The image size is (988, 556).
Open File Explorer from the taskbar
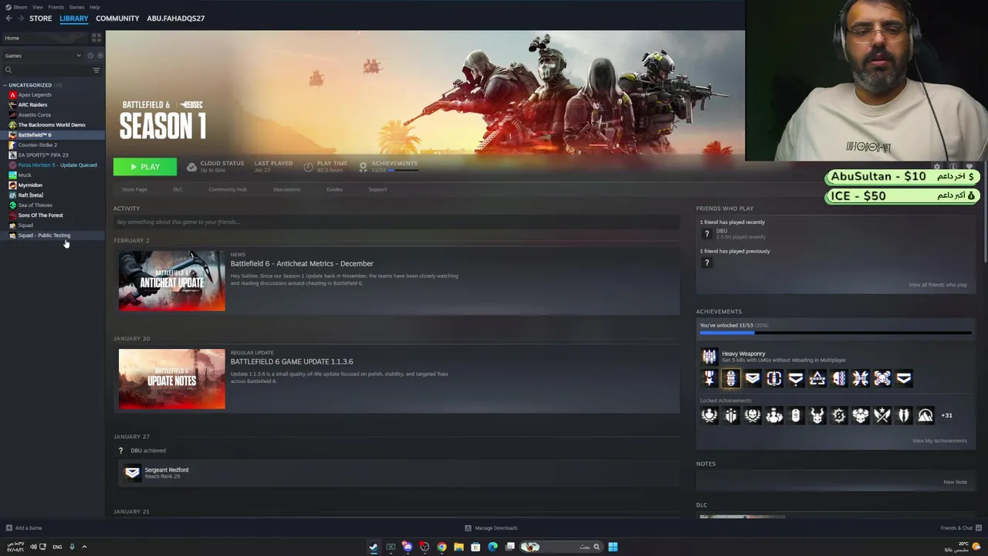(x=458, y=547)
